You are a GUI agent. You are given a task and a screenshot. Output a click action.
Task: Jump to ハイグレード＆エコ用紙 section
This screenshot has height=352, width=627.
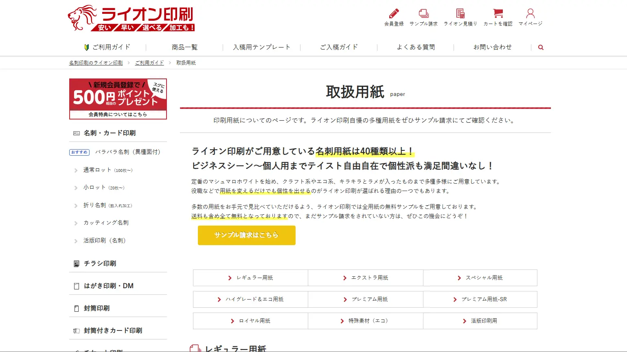click(x=250, y=300)
